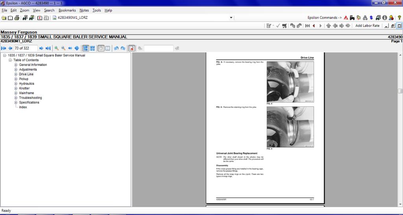Collapse the 1835 / 1837 / 1839 manual root node

click(5, 55)
